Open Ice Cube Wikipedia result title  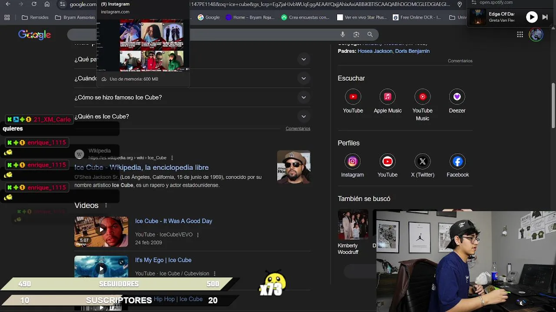coord(141,168)
